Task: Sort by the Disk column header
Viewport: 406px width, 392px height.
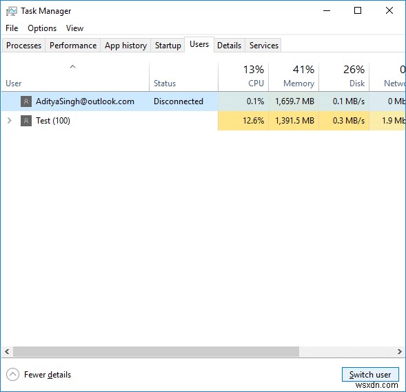Action: tap(344, 77)
